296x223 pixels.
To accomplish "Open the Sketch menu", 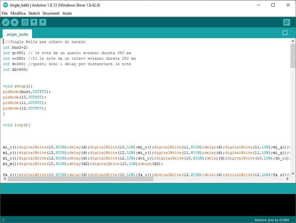I will [x=34, y=13].
